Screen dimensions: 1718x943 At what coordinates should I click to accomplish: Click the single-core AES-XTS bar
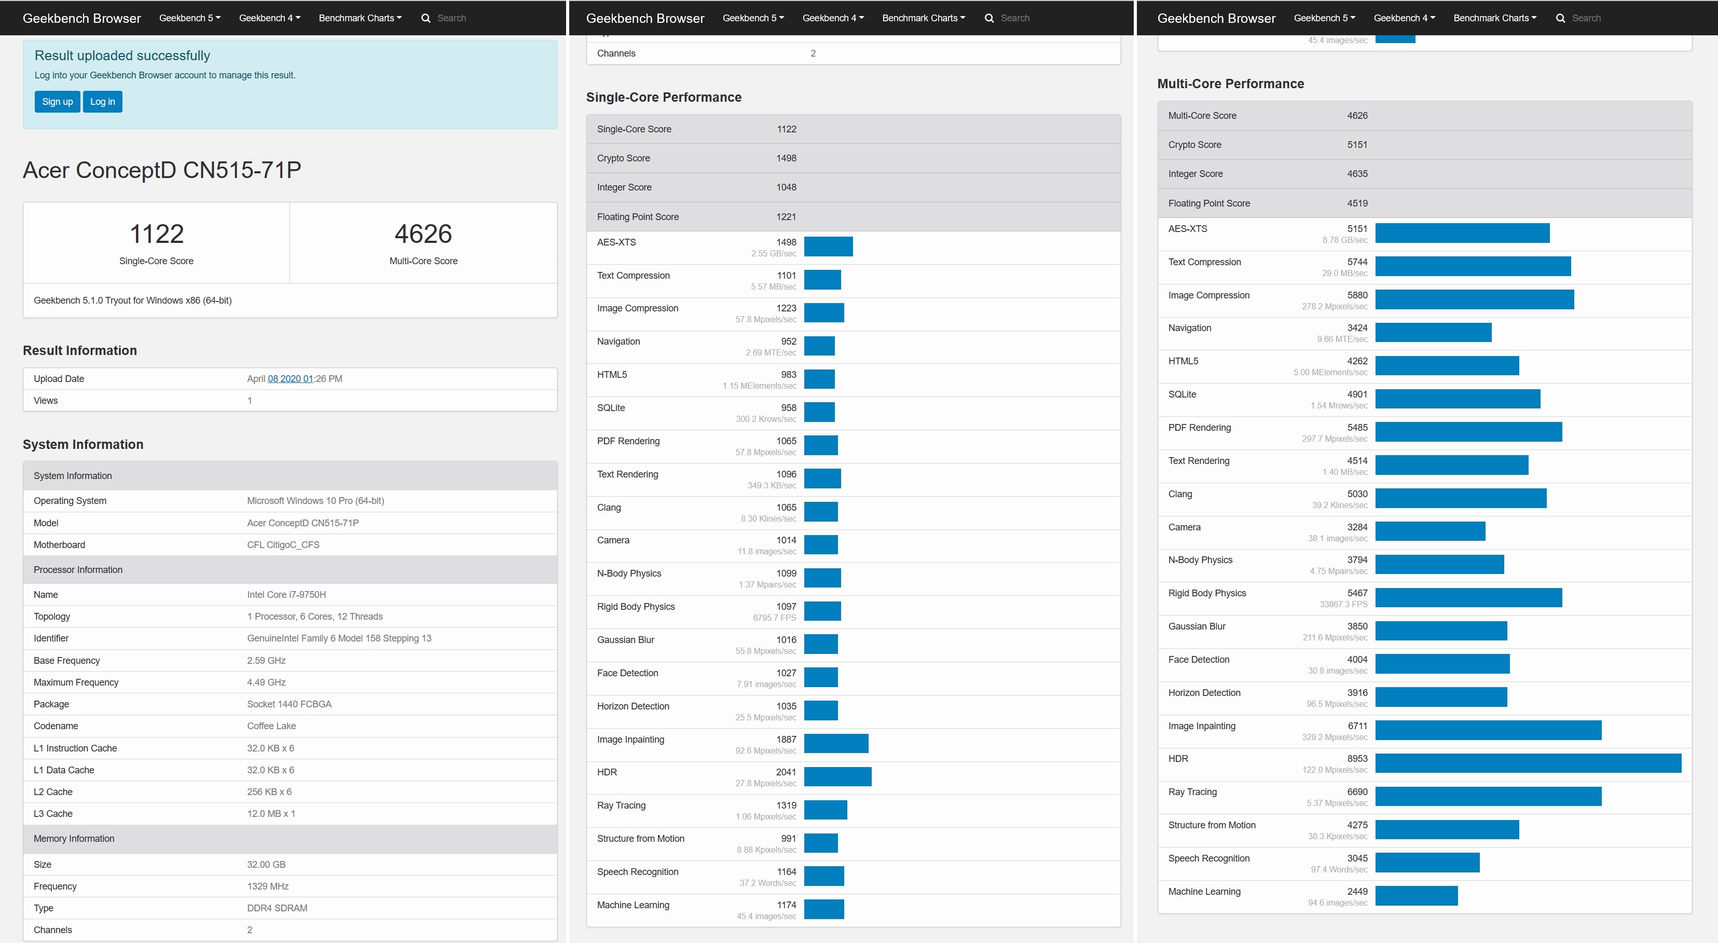tap(828, 247)
